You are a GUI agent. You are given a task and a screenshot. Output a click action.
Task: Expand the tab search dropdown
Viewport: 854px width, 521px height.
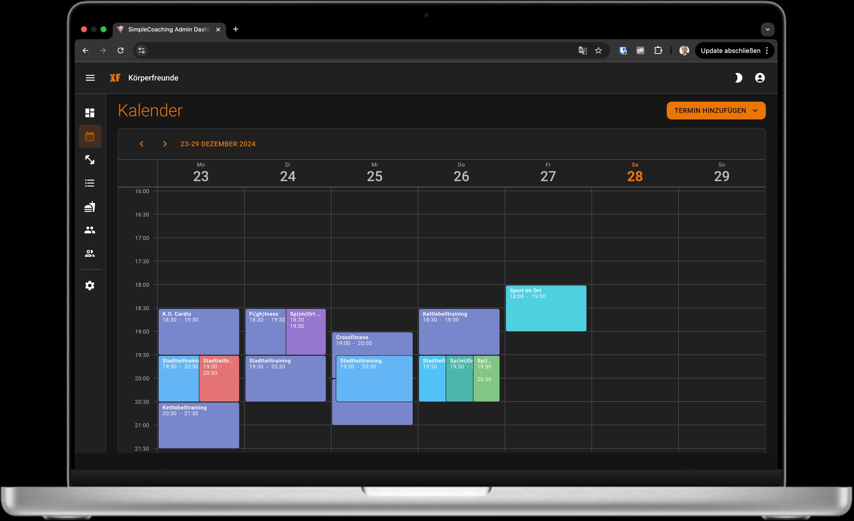[768, 29]
